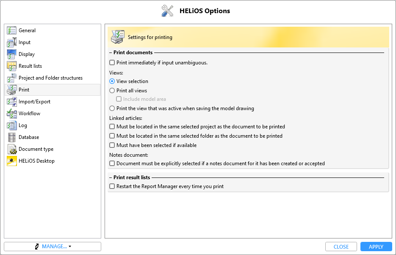Click the General settings icon in sidebar
This screenshot has height=255, width=396.
coord(11,30)
